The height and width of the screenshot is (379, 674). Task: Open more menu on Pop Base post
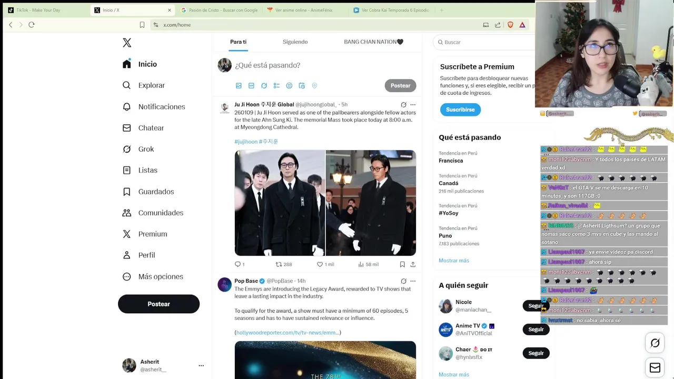(413, 281)
